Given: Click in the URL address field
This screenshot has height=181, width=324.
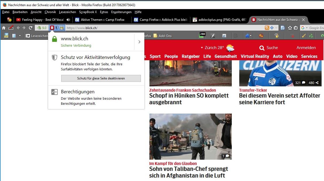Looking at the screenshot, I should pos(160,28).
